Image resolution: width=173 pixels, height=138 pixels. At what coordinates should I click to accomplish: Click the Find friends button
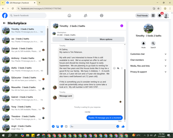coord(142,16)
